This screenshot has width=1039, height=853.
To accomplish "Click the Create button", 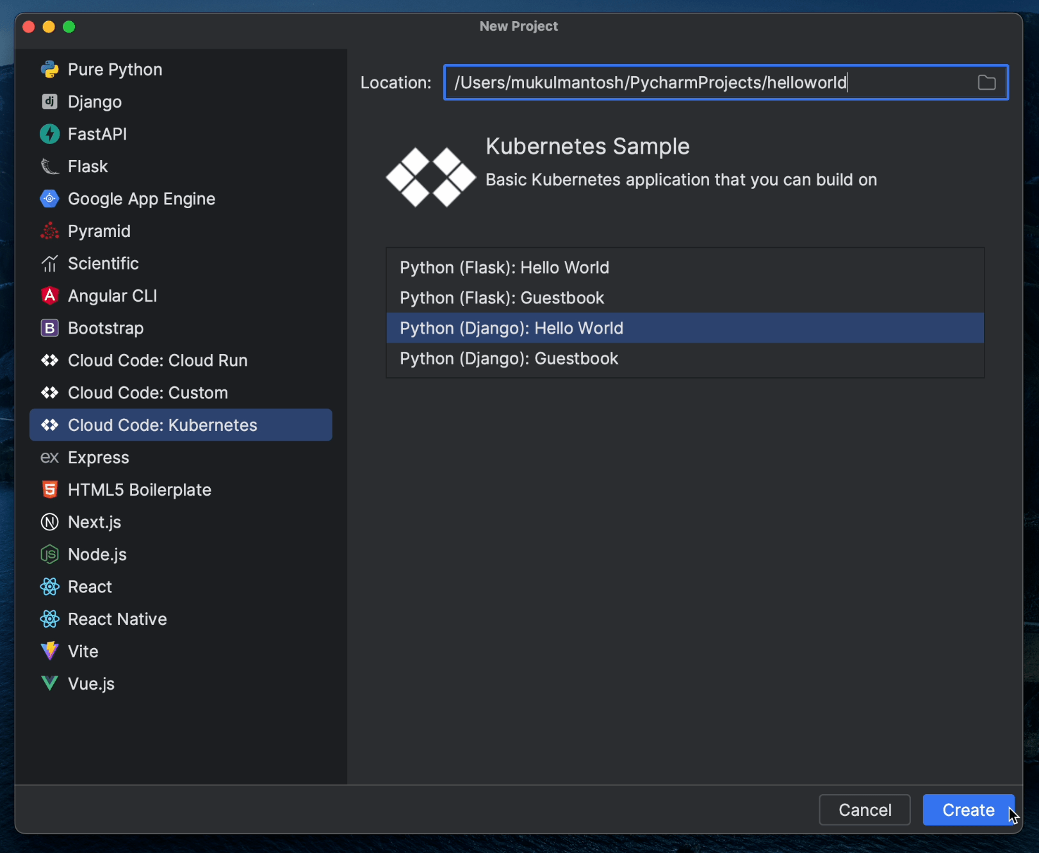I will (x=968, y=809).
